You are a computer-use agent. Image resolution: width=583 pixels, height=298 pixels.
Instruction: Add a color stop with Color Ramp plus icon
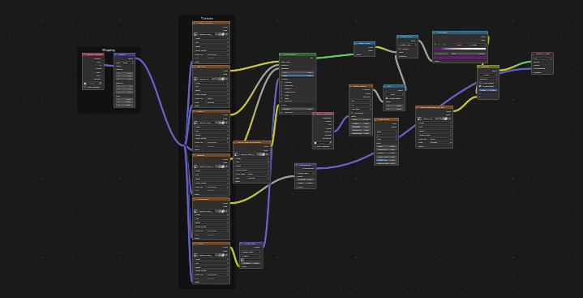[x=435, y=45]
